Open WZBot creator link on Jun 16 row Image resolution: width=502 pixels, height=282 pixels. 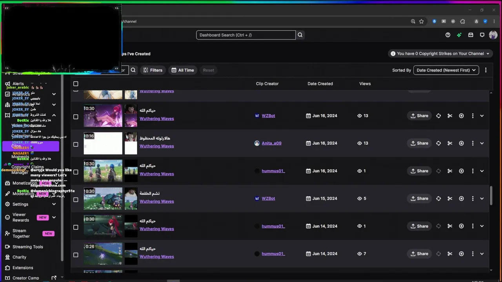point(268,116)
